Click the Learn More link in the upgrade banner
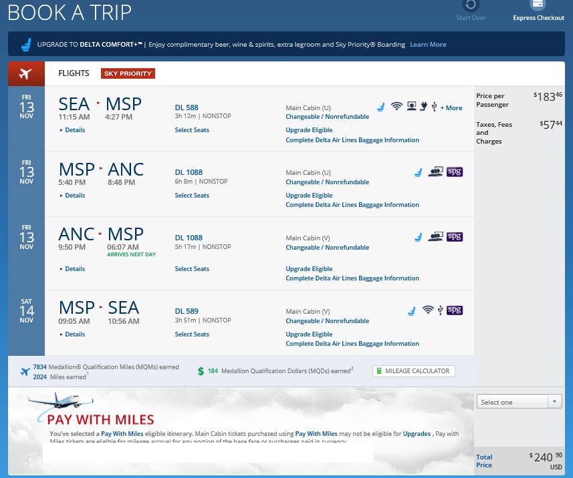573x478 pixels. [428, 45]
